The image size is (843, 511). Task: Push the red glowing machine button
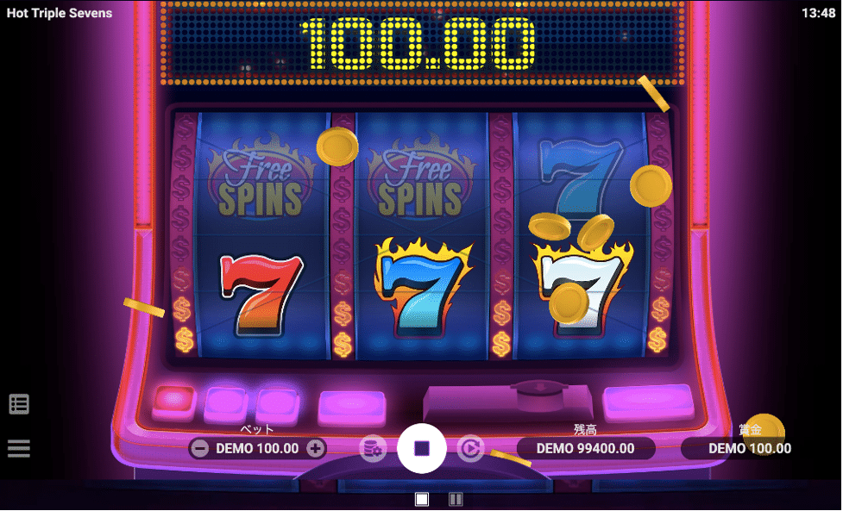[174, 401]
